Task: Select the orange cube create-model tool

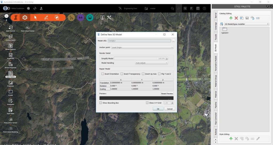Action: (25, 17)
